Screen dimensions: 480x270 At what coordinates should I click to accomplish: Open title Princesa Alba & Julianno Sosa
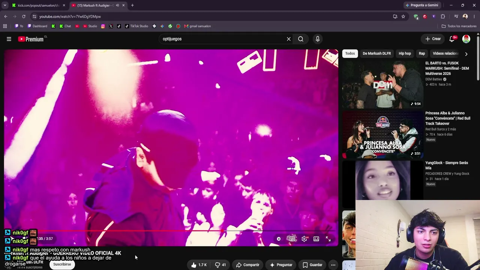point(448,118)
